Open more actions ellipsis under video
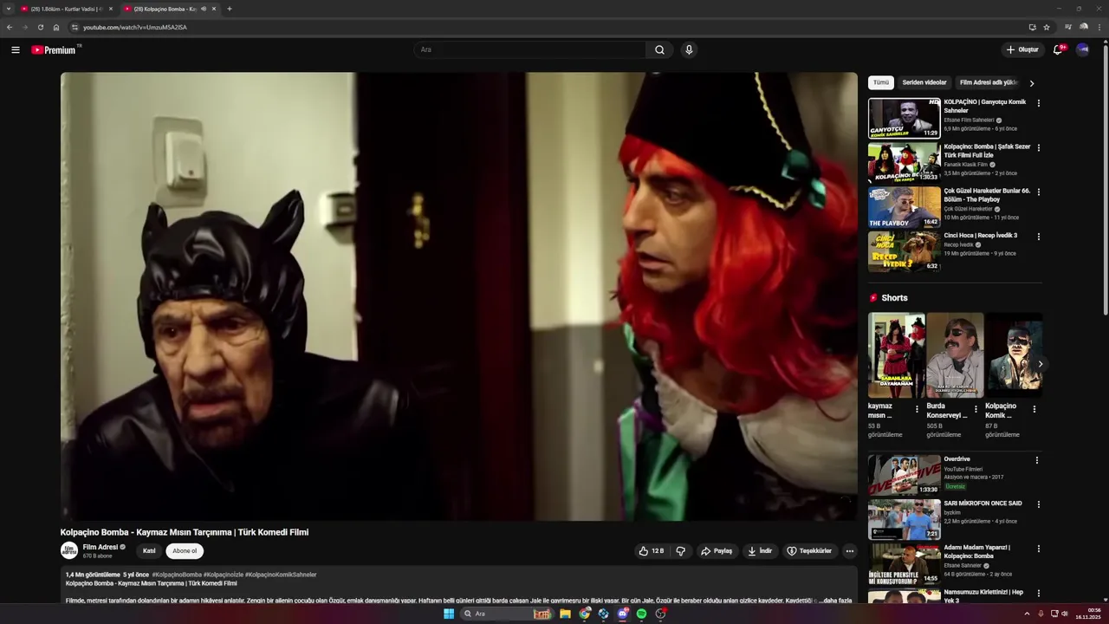1109x624 pixels. [849, 551]
